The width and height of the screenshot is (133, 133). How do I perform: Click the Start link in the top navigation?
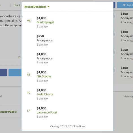click(x=17, y=5)
